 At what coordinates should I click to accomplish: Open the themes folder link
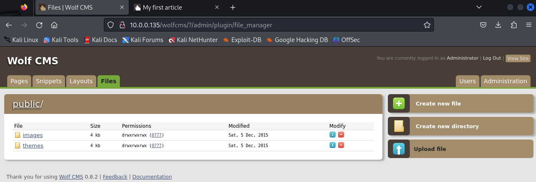pos(33,146)
